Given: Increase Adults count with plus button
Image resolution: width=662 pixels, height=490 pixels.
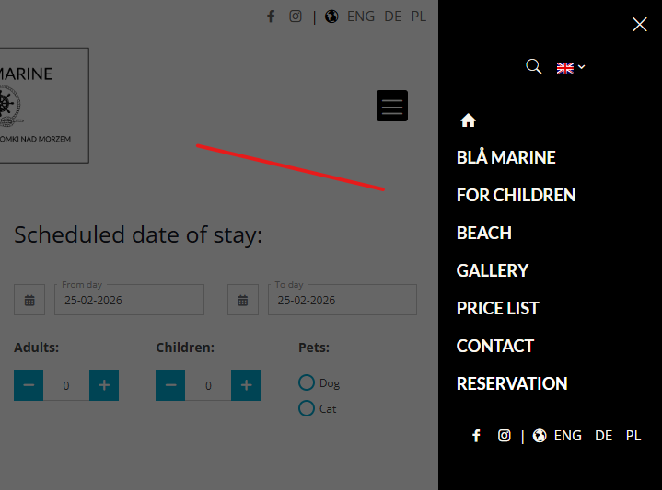Looking at the screenshot, I should pyautogui.click(x=104, y=385).
